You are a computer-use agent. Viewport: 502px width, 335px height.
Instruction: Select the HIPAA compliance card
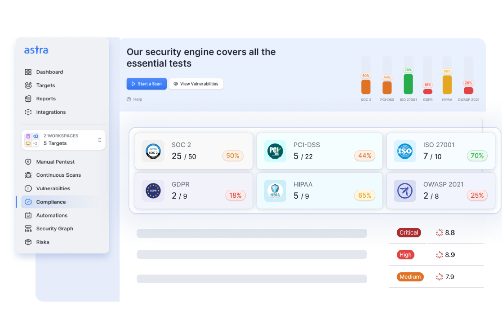pyautogui.click(x=320, y=190)
